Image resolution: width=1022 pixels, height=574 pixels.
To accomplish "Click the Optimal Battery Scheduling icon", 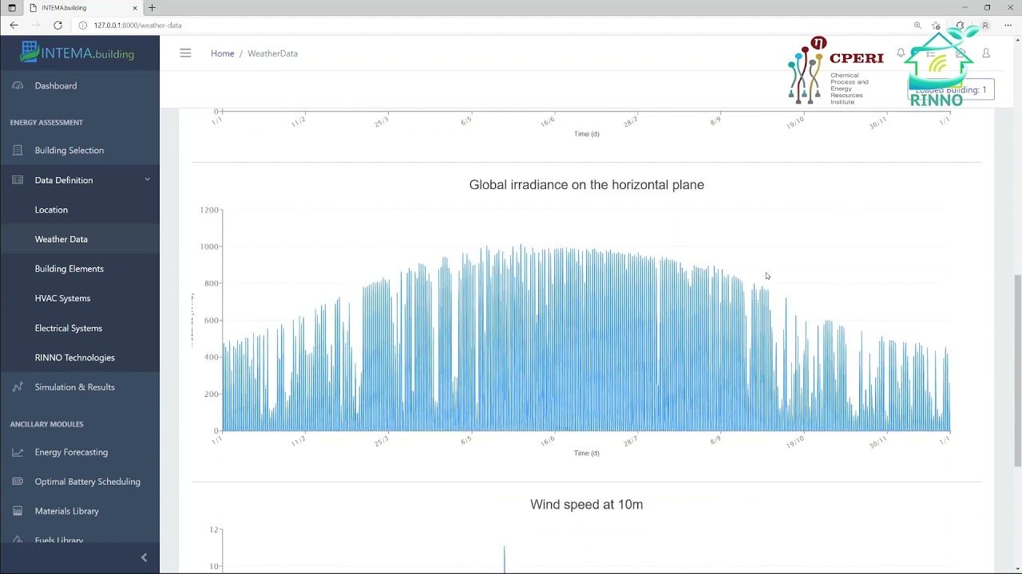I will (x=18, y=482).
